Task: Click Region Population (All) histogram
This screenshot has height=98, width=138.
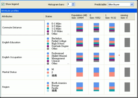Action: (80, 87)
